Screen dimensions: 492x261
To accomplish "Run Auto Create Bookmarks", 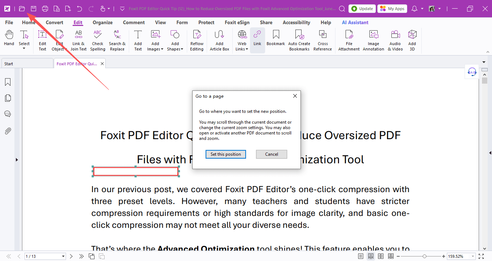I will [299, 40].
